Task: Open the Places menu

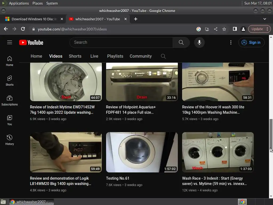Action: point(38,3)
